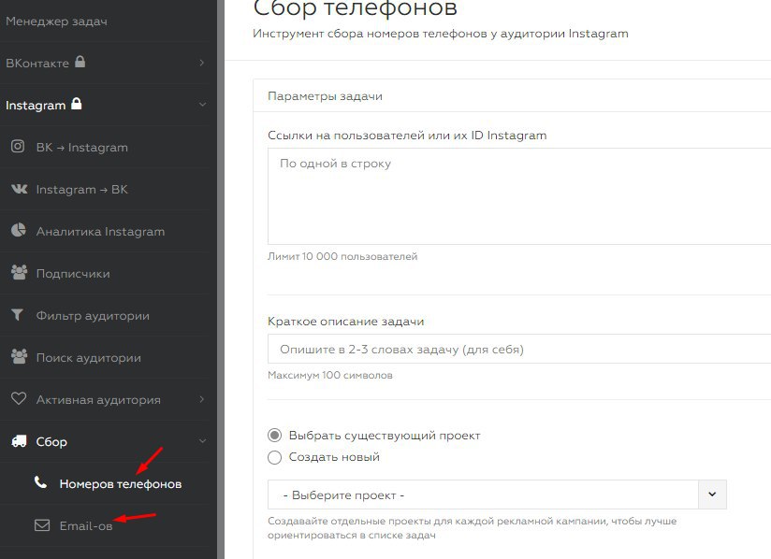Click the Краткое описание задачи input field
The height and width of the screenshot is (559, 771).
click(x=519, y=349)
